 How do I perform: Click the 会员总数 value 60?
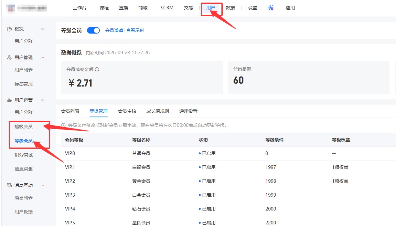click(x=239, y=80)
